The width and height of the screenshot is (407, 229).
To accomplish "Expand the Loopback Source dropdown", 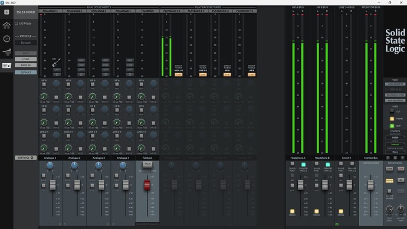I will pos(395,152).
